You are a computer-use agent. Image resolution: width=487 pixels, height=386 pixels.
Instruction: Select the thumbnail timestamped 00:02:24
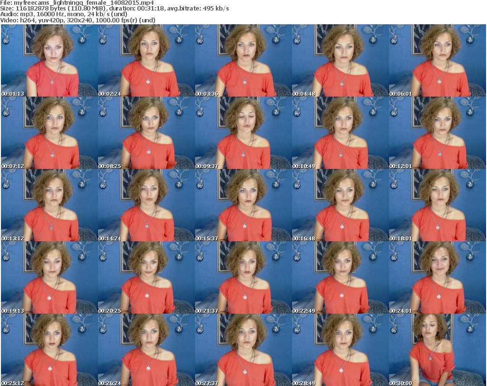(146, 60)
